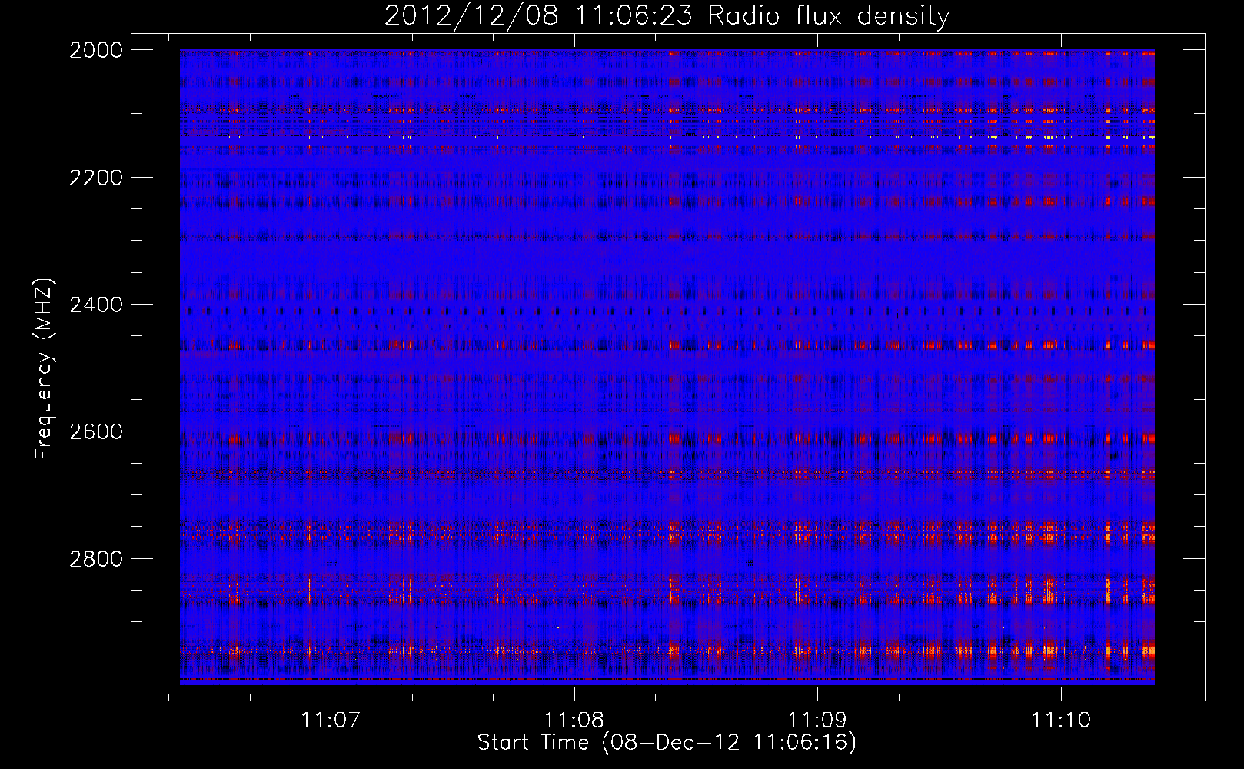1244x769 pixels.
Task: Select the 2600 frequency tick label
Action: click(x=96, y=431)
